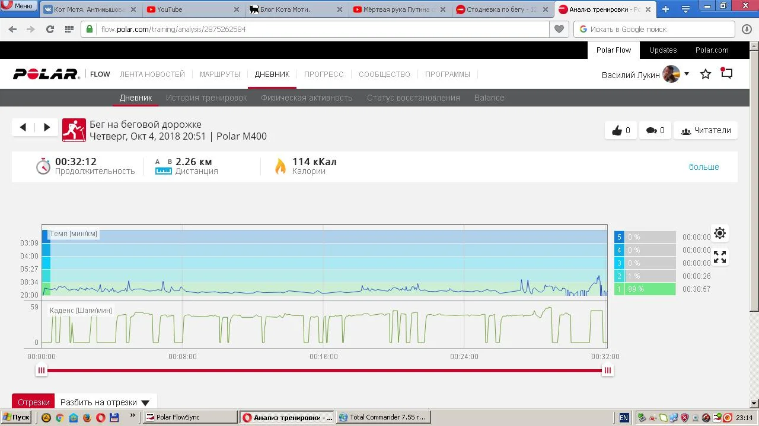Expand the chart to fullscreen
759x426 pixels.
click(x=719, y=257)
